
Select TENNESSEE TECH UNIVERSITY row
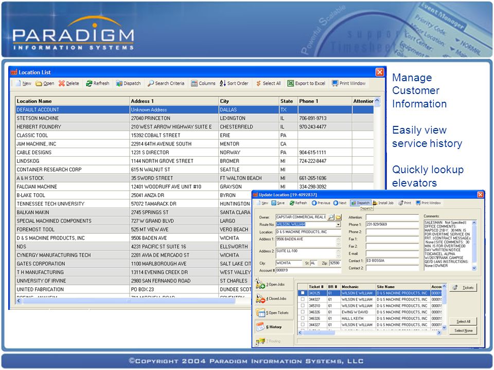[x=133, y=204]
